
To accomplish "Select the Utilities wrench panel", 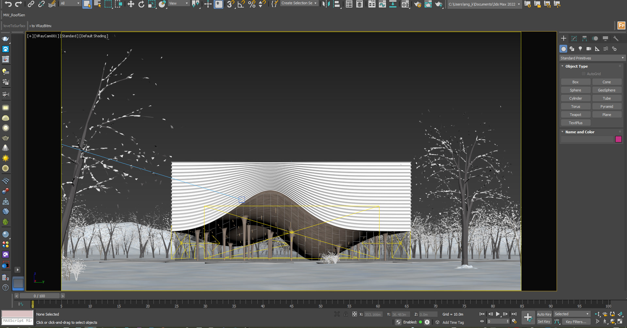I will pos(616,38).
